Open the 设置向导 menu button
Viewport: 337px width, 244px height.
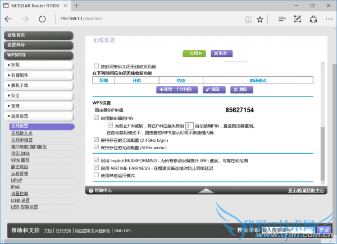39,45
